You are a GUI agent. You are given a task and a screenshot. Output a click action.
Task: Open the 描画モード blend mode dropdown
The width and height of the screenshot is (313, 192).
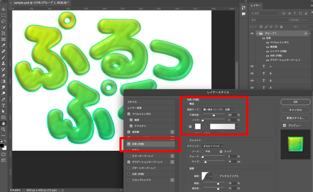[218, 109]
